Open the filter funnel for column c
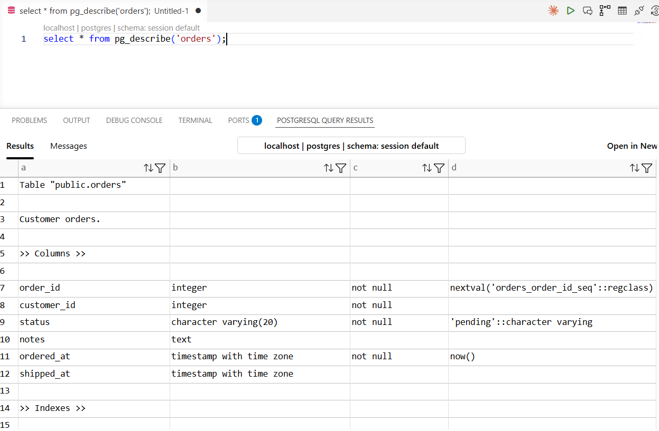Viewport: 659px width, 431px height. click(439, 168)
